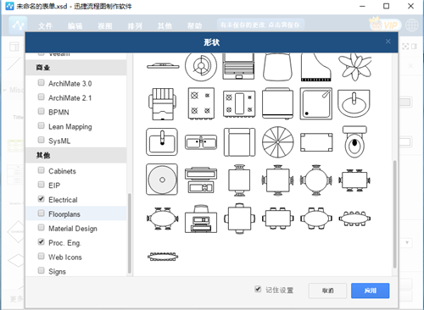Choose the round target-like shape in top row
424x310 pixels.
[201, 66]
